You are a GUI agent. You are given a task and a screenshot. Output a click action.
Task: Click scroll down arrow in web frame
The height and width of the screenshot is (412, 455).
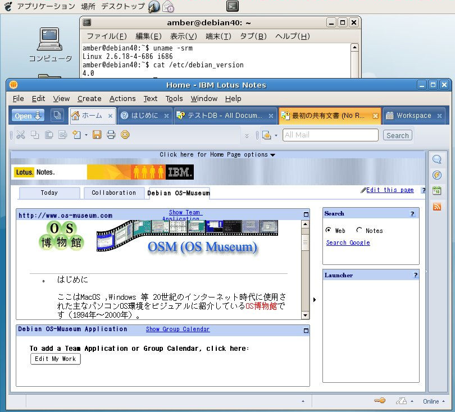click(305, 315)
